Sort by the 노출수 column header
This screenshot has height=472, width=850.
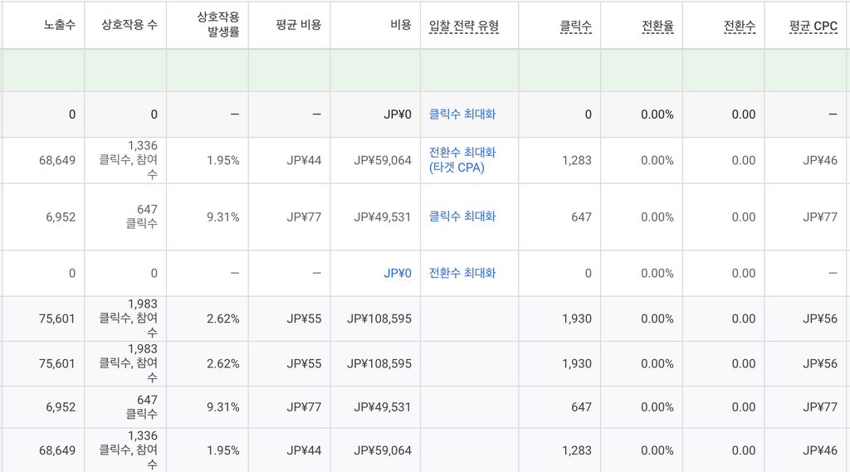tap(60, 25)
